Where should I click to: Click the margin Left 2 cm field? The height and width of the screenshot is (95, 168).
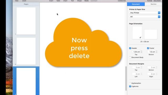coord(136,74)
